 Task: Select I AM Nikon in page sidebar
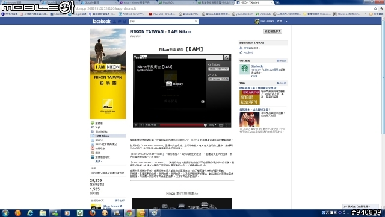point(108,136)
